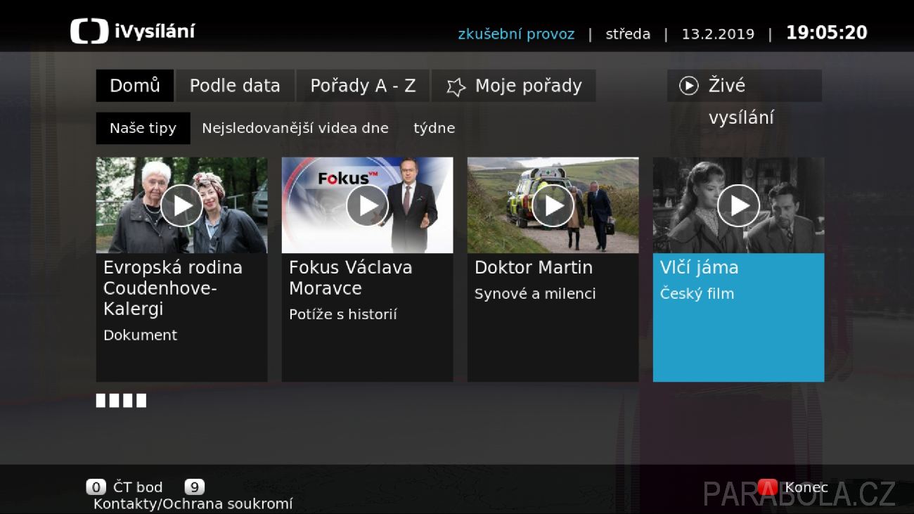914x514 pixels.
Task: Play the Evropská rodina Coudenhove-Kalergi video
Action: click(181, 205)
